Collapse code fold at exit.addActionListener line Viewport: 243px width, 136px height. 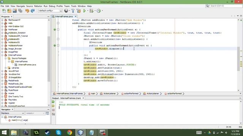58,39
